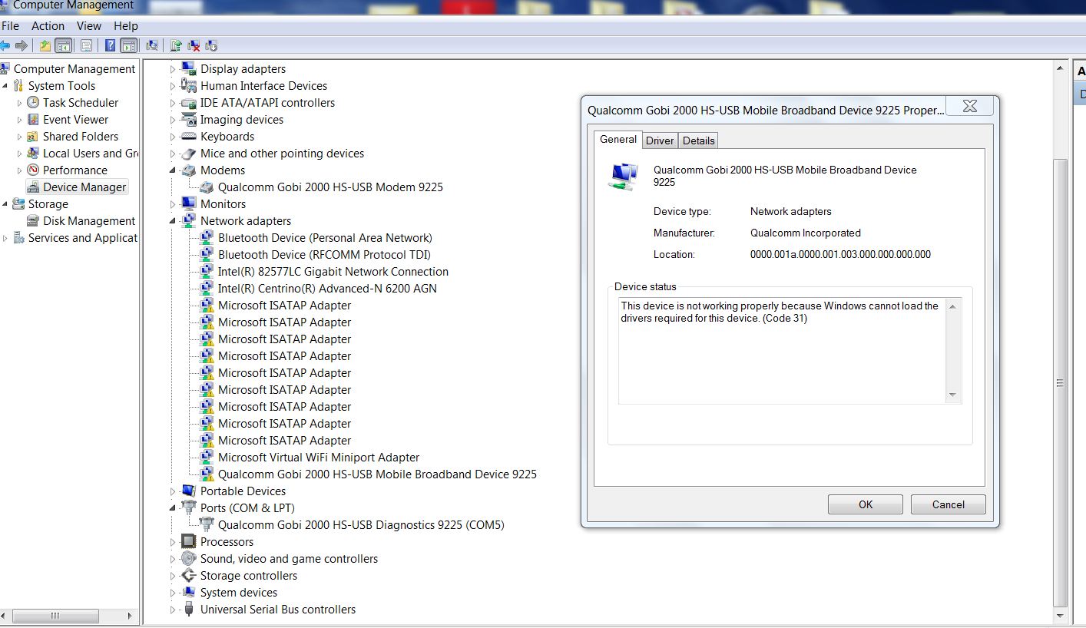
Task: Click the Event Viewer icon in the tree
Action: tap(33, 119)
